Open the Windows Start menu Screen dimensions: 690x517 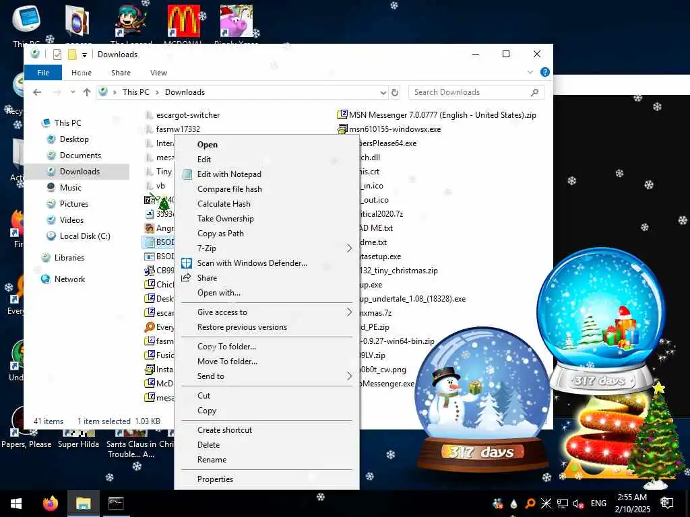coord(16,504)
